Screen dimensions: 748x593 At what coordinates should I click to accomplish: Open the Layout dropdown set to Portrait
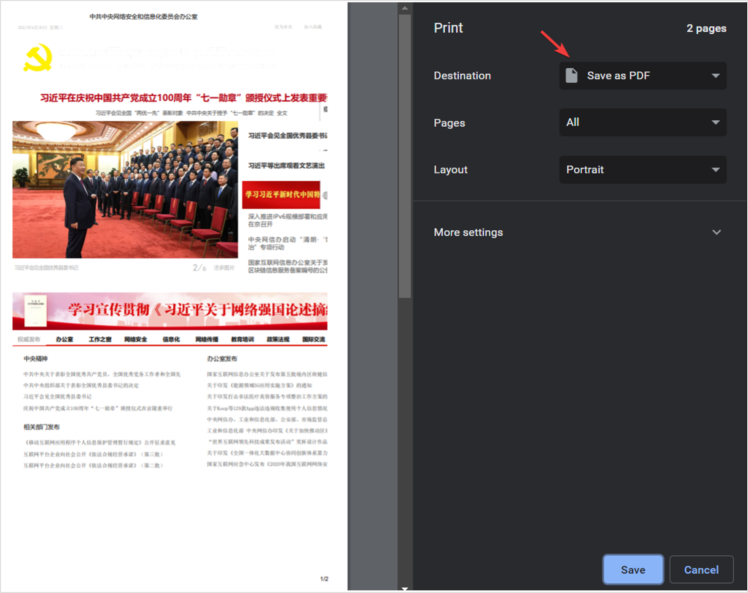pyautogui.click(x=643, y=170)
